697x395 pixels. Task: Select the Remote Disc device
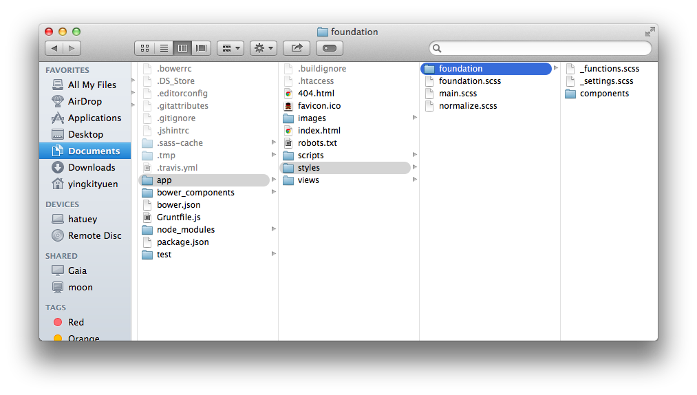(94, 235)
